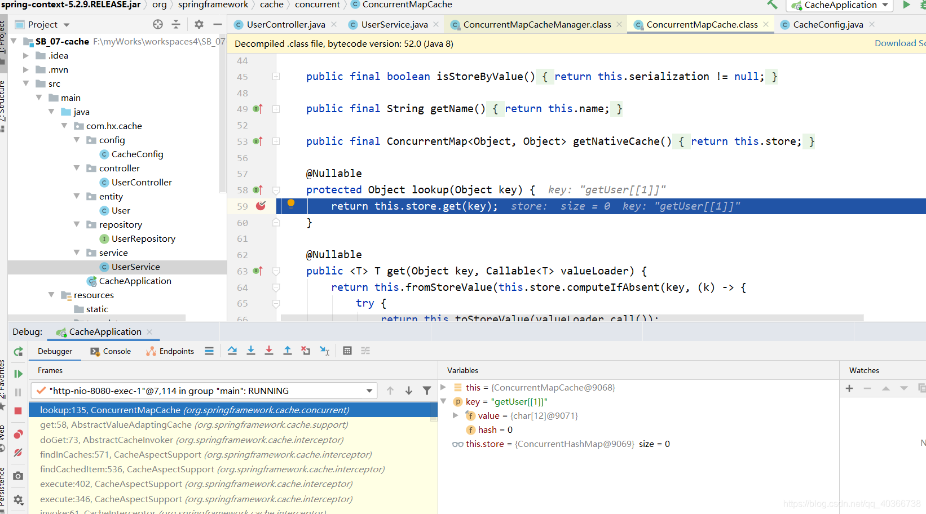Collapse the config package

77,140
